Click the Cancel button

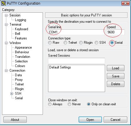click(x=115, y=120)
